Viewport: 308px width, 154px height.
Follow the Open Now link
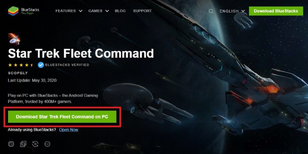69,130
